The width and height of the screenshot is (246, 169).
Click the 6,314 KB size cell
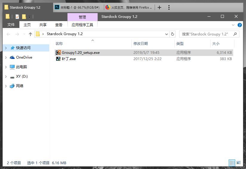pyautogui.click(x=224, y=53)
